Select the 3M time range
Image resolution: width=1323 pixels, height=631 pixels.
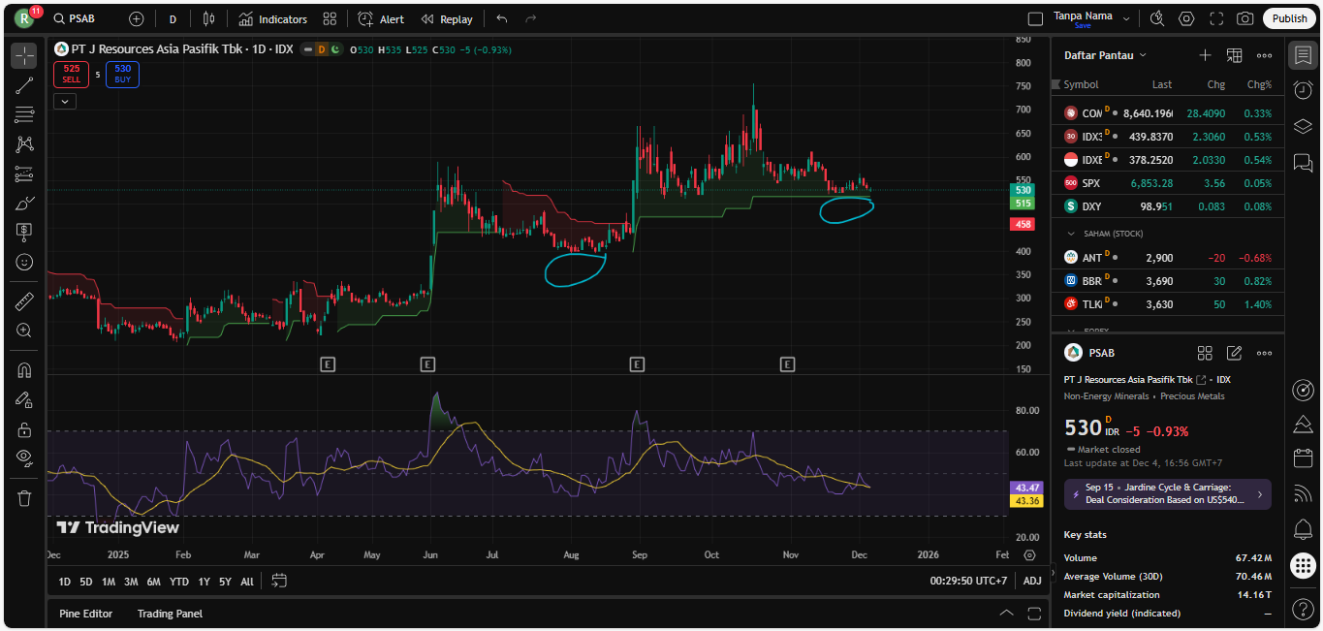131,582
